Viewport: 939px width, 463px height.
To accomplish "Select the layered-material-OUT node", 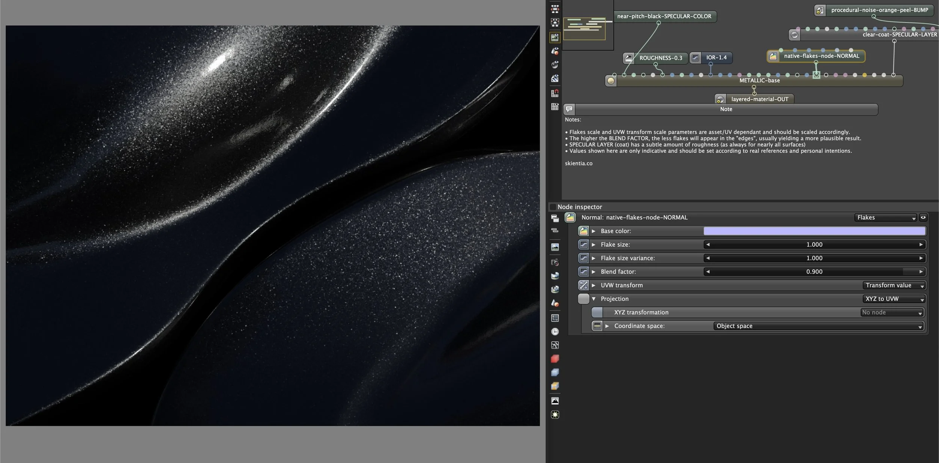I will [759, 99].
